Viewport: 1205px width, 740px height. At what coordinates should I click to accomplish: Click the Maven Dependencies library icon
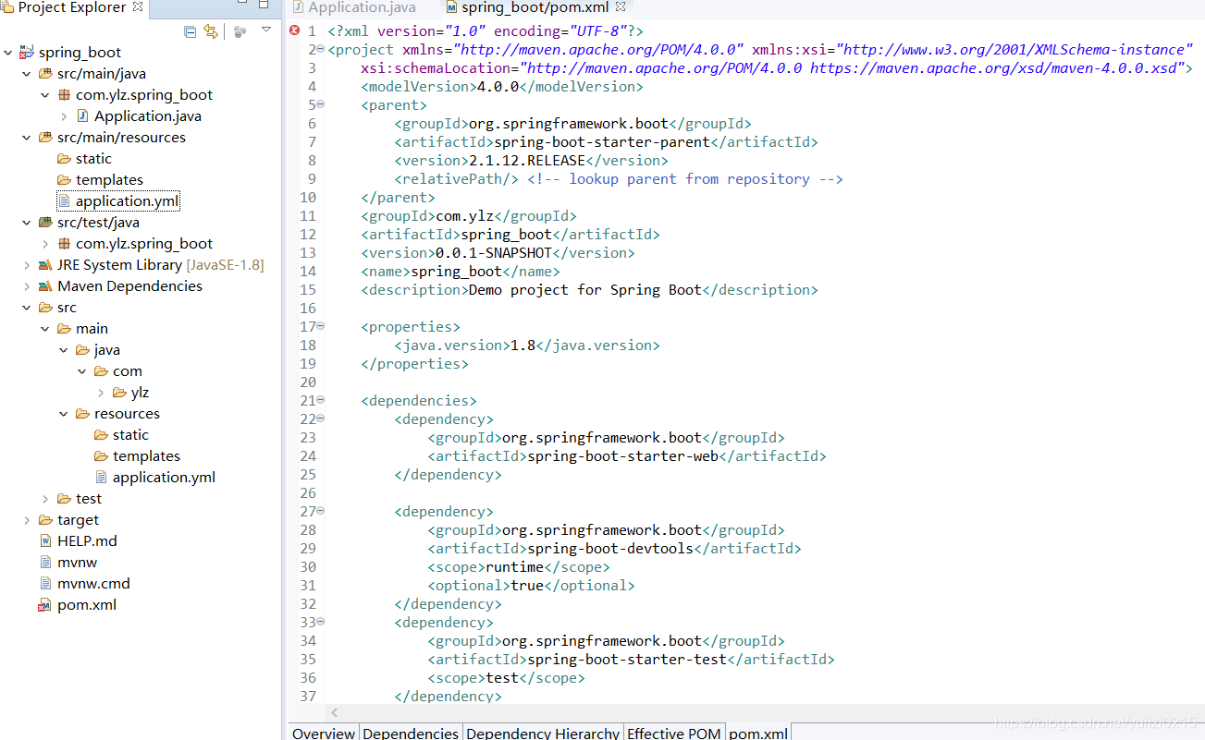click(x=45, y=286)
